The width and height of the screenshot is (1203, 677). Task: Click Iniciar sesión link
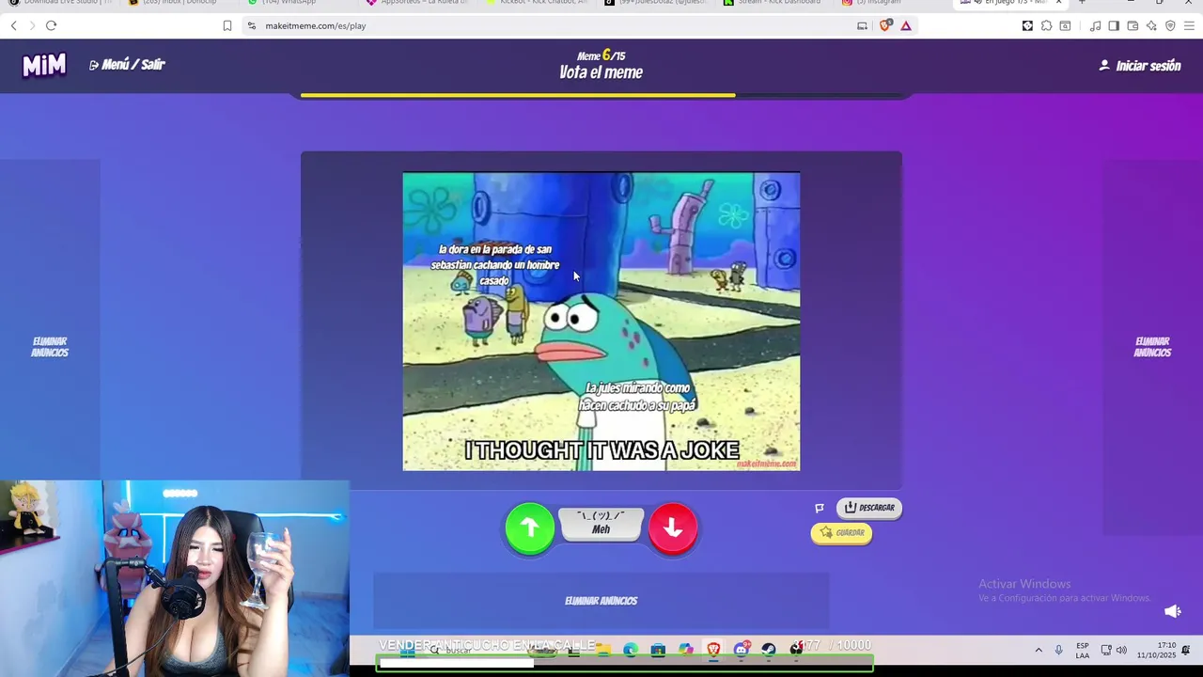pos(1140,66)
